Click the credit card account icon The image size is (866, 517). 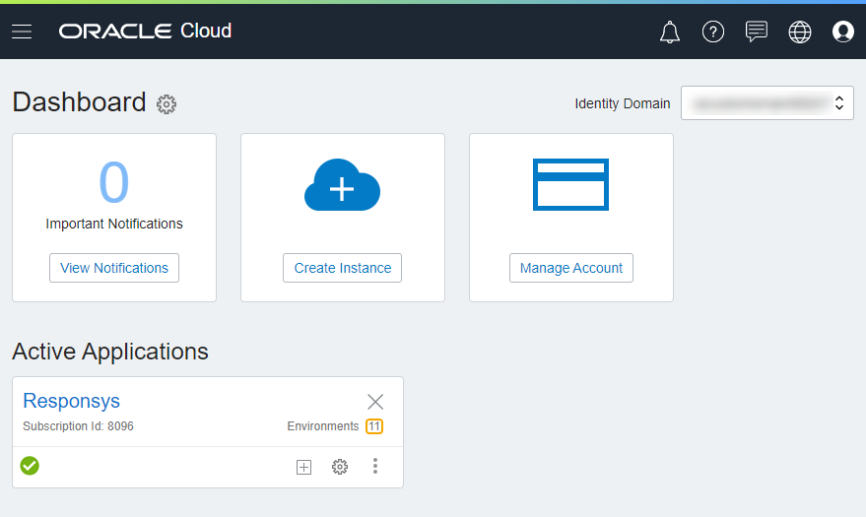[570, 185]
